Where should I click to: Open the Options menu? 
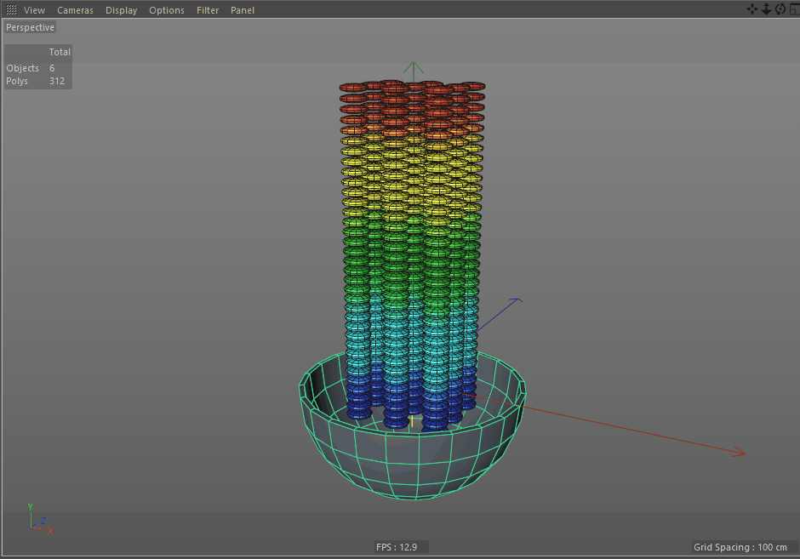(166, 9)
